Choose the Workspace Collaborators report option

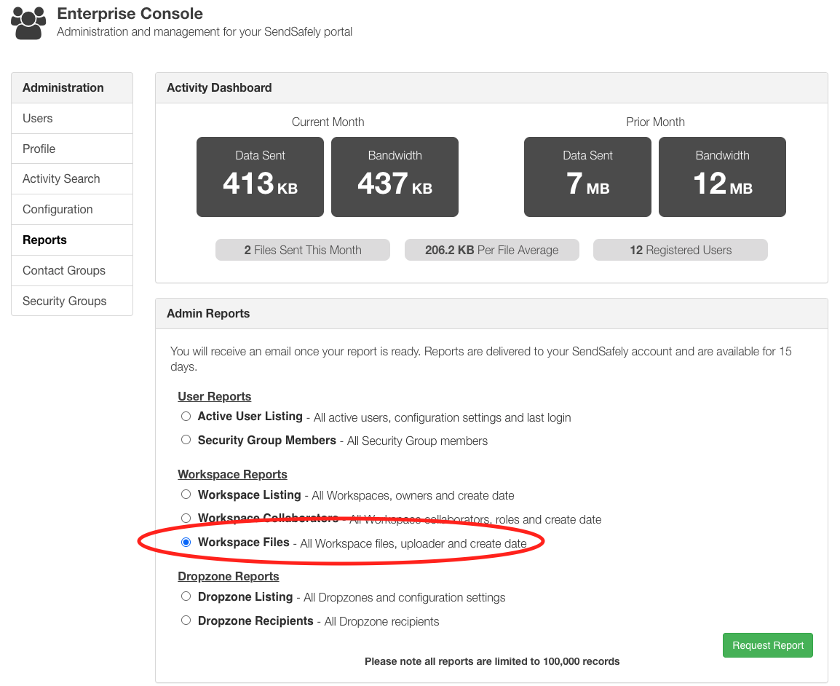pos(186,519)
